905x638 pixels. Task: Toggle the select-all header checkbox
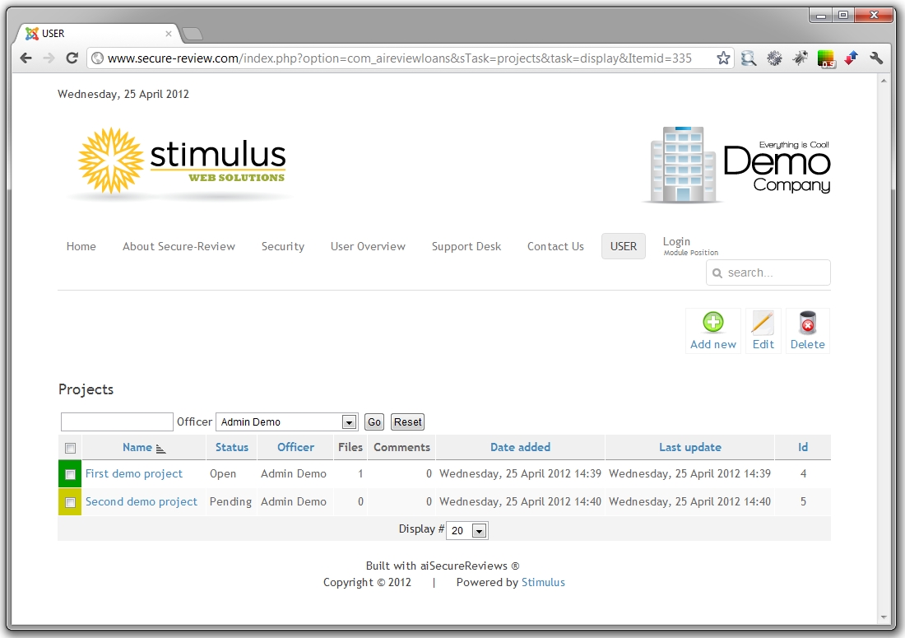point(71,448)
